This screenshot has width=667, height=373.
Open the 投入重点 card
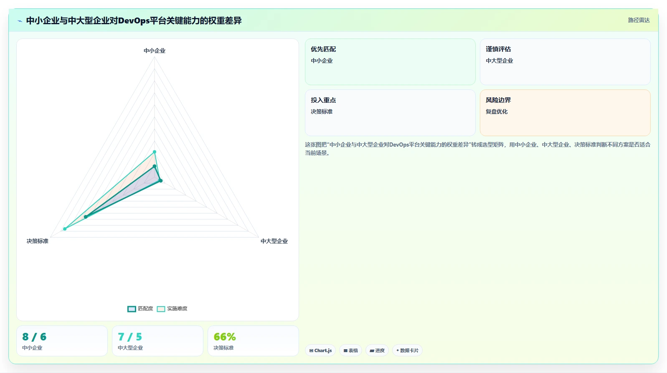390,113
